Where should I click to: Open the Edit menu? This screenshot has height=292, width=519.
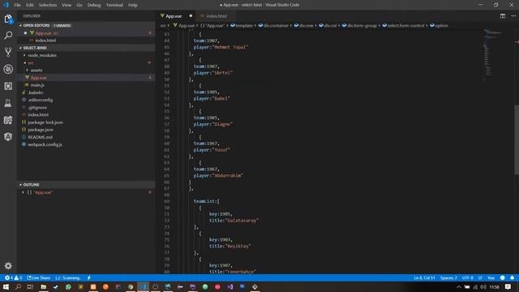coord(30,5)
